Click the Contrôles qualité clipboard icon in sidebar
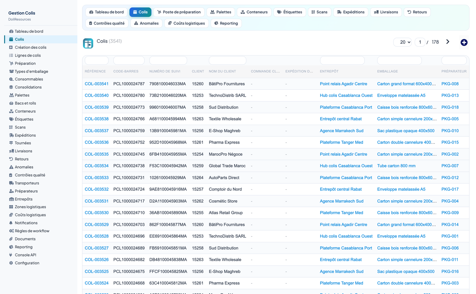 [x=11, y=175]
